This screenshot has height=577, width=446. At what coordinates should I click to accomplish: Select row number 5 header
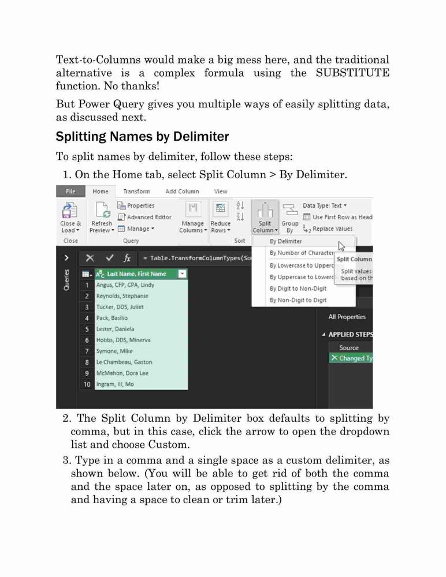tap(87, 329)
